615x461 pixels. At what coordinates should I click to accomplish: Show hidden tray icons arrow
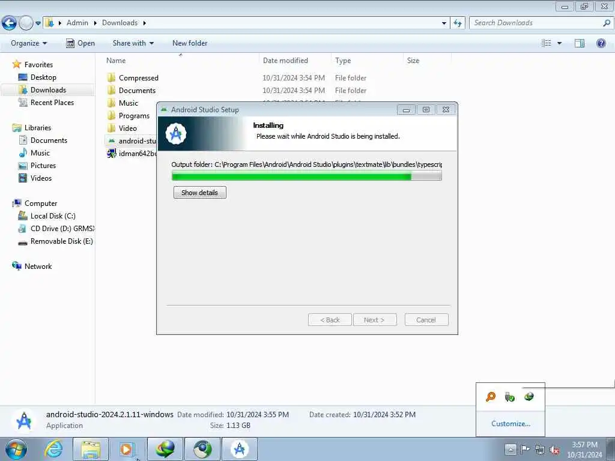[x=510, y=449]
